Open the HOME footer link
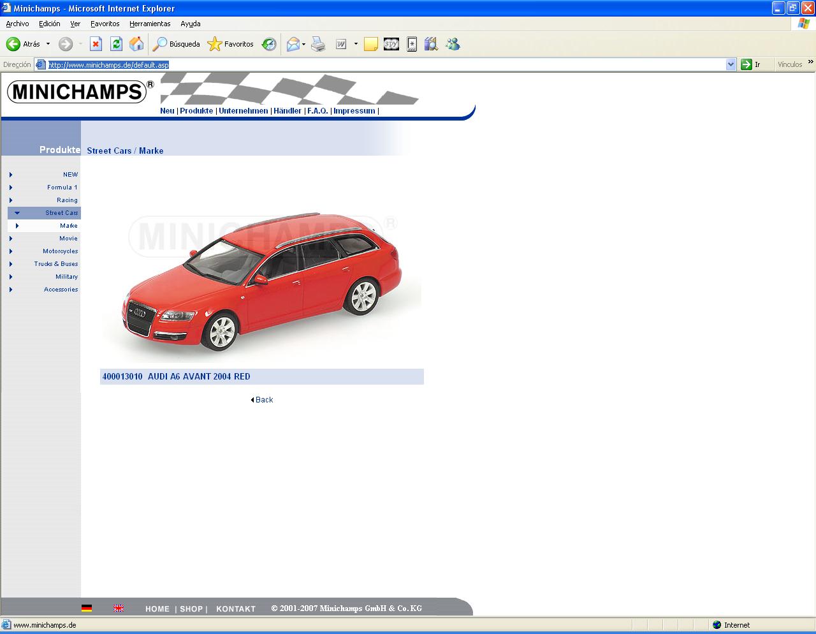 coord(157,609)
